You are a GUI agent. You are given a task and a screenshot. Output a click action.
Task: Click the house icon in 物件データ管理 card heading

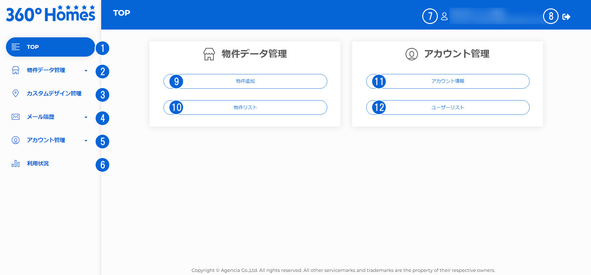pyautogui.click(x=209, y=54)
